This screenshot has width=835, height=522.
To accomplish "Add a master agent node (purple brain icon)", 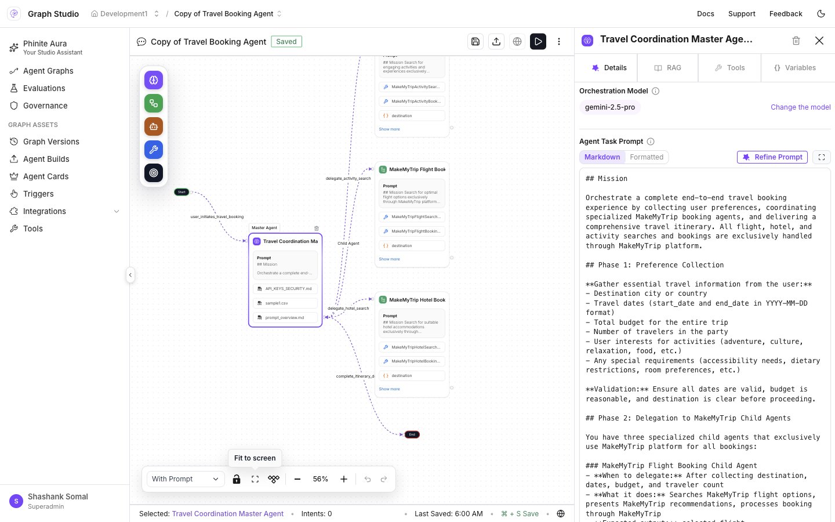I will click(154, 80).
